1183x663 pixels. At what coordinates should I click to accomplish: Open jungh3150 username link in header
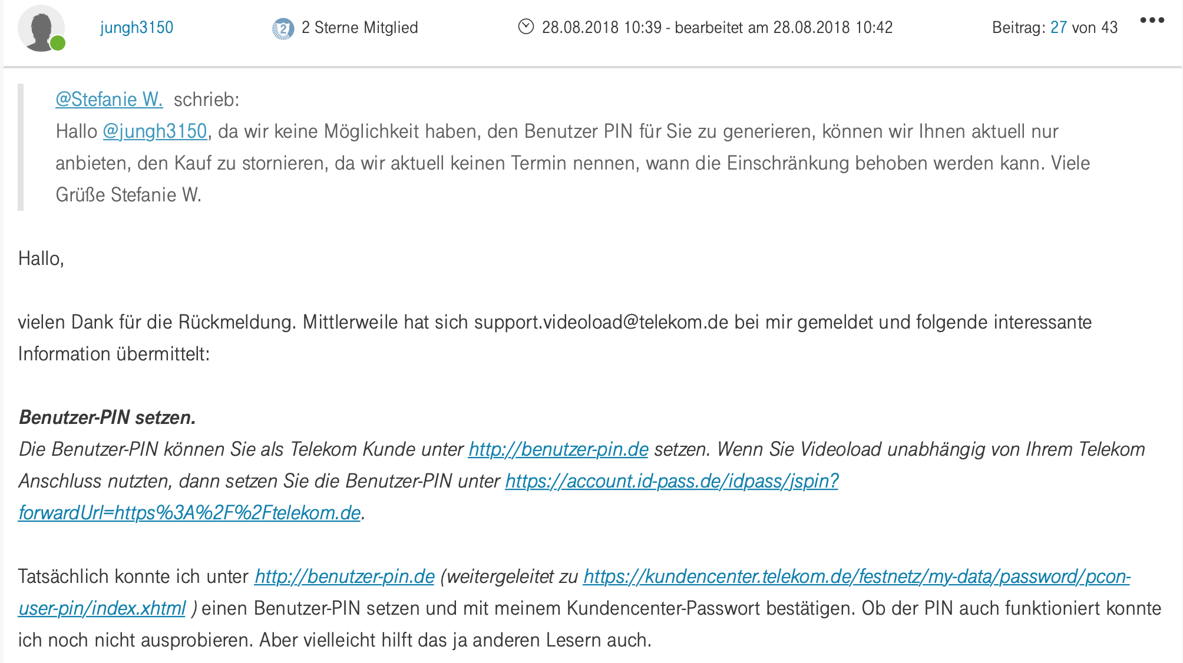coord(137,28)
